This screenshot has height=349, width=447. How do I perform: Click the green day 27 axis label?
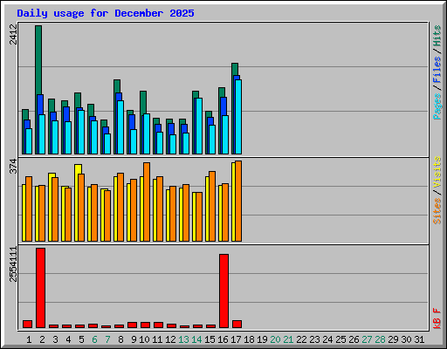point(367,339)
